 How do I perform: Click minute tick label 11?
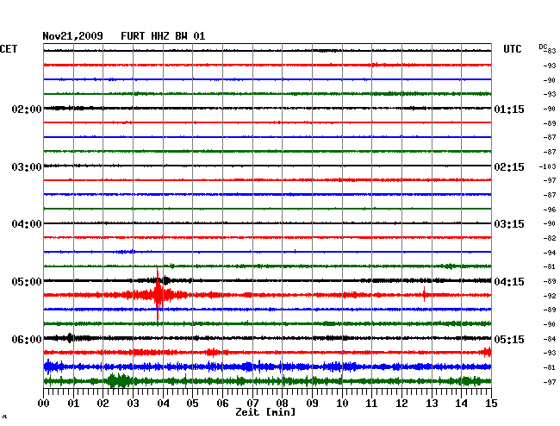click(x=371, y=404)
